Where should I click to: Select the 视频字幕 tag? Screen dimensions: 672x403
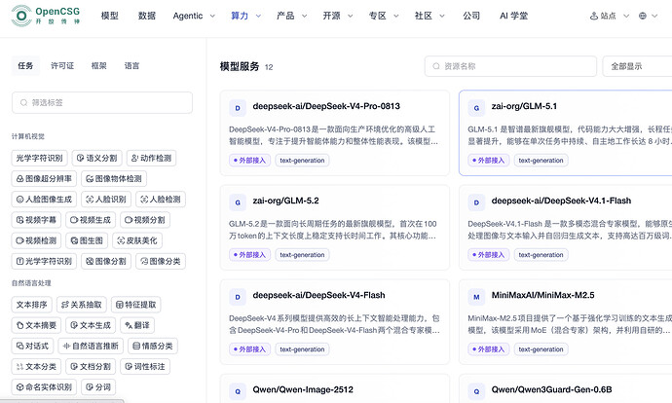[36, 220]
